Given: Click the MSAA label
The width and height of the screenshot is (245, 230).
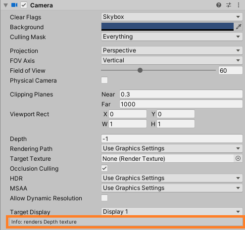Looking at the screenshot, I should coord(18,188).
